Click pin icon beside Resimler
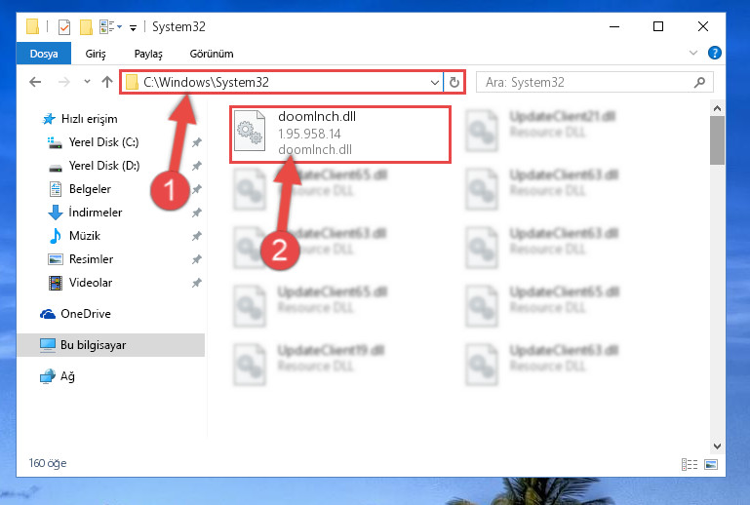The height and width of the screenshot is (505, 750). 197,259
